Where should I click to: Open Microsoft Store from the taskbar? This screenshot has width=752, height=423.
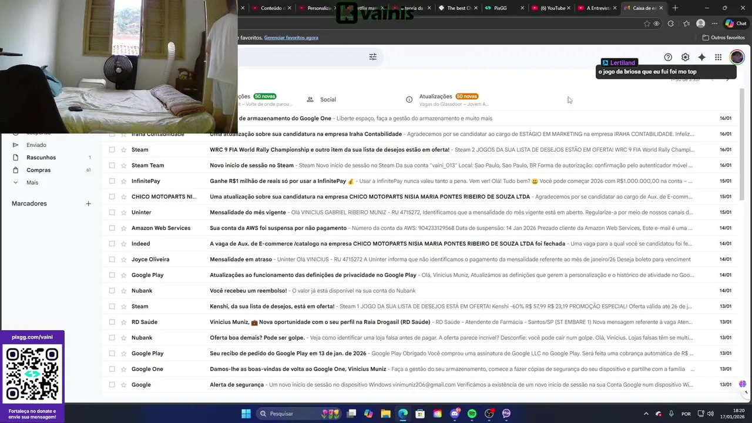(x=420, y=414)
